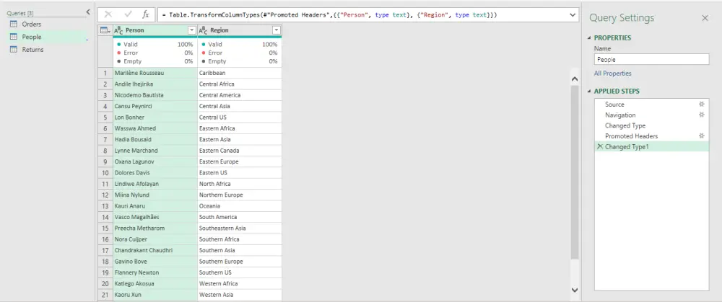Click row number 5 header
722x302 pixels.
tap(105, 117)
